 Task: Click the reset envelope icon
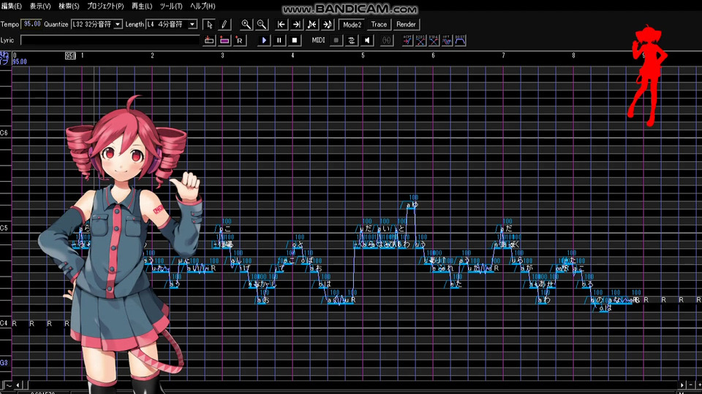(x=460, y=40)
